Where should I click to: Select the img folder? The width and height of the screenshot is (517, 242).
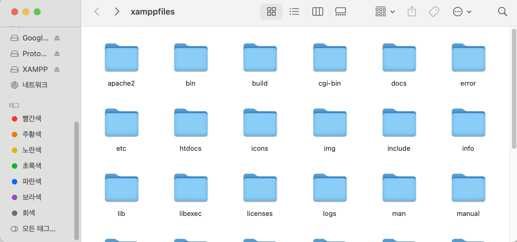click(x=330, y=123)
